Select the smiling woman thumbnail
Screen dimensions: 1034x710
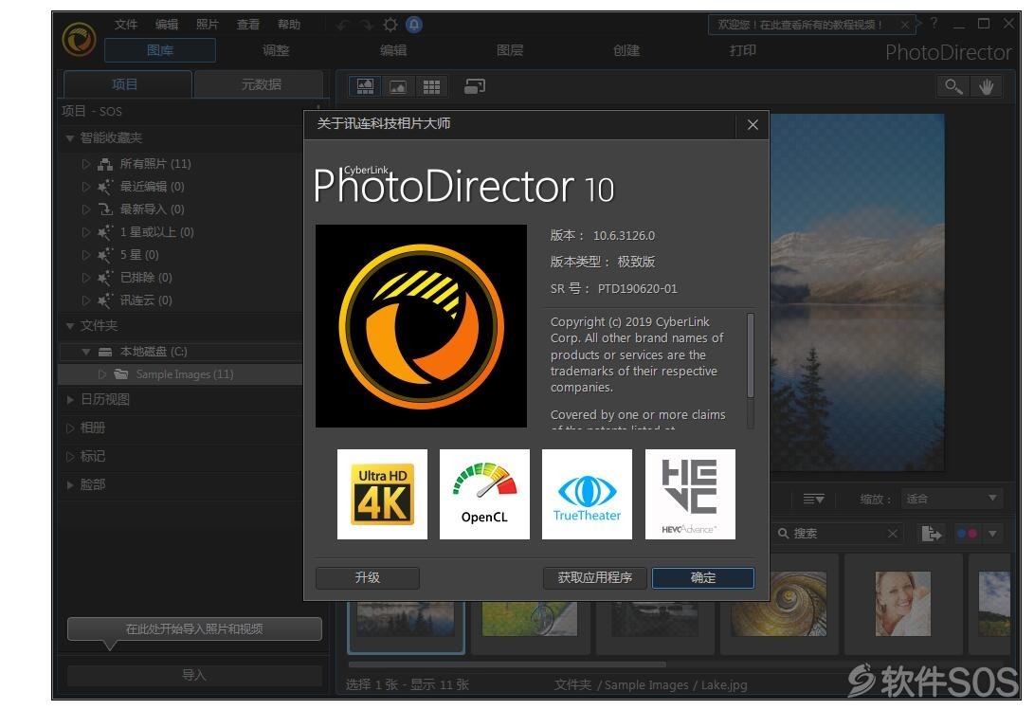point(903,604)
